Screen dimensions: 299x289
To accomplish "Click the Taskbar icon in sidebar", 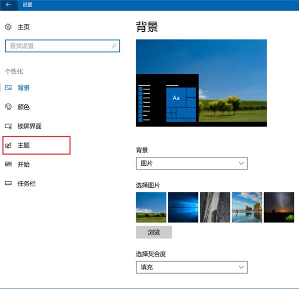I will [x=8, y=184].
